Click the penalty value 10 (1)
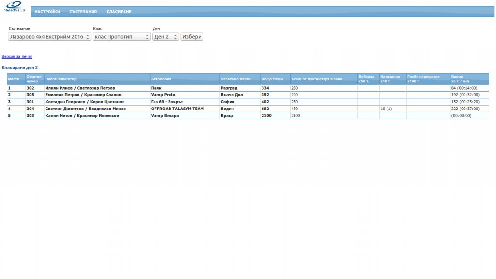The image size is (496, 279). coord(386,109)
